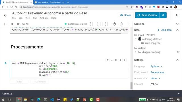Collapse the Data section
The height and width of the screenshot is (102, 182).
coord(177,30)
